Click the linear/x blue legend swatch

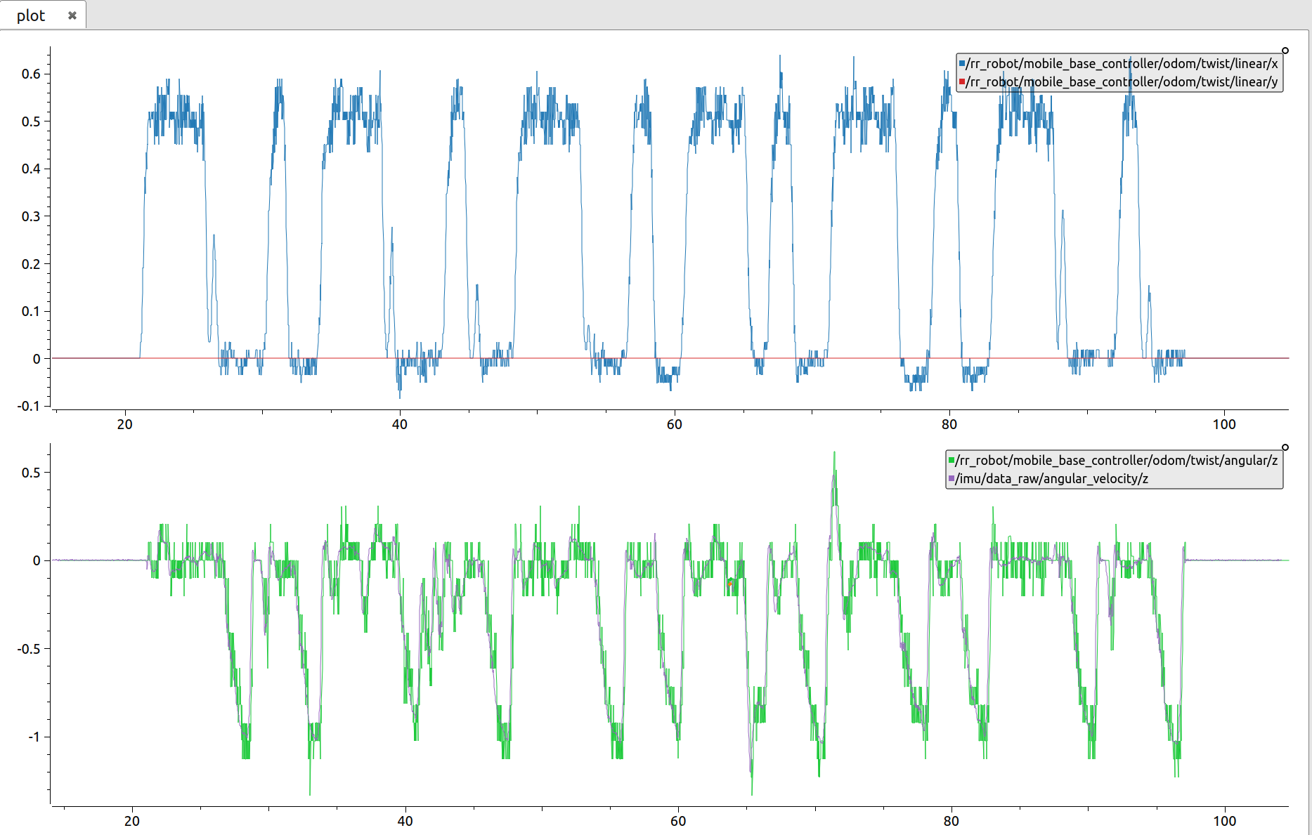[x=962, y=64]
